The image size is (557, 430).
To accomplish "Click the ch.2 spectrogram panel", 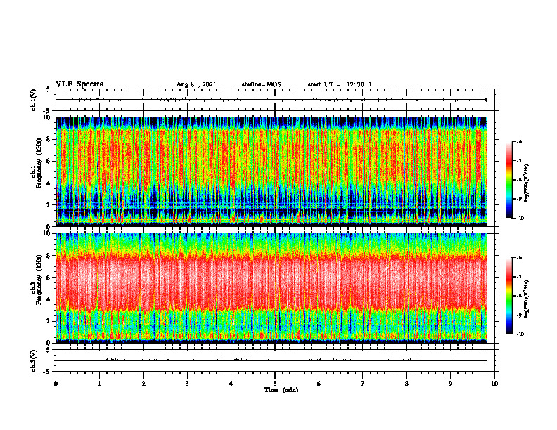I will [271, 288].
